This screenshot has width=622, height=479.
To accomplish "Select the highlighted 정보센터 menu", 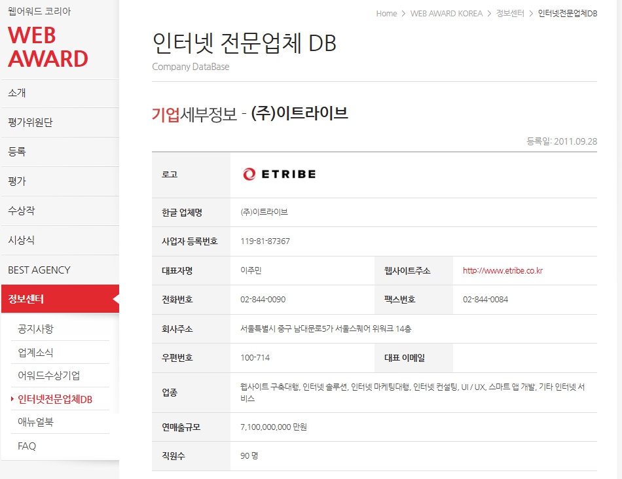I will 60,299.
